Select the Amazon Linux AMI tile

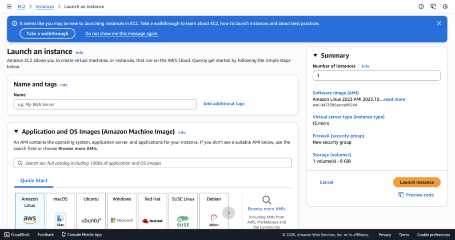[30, 210]
